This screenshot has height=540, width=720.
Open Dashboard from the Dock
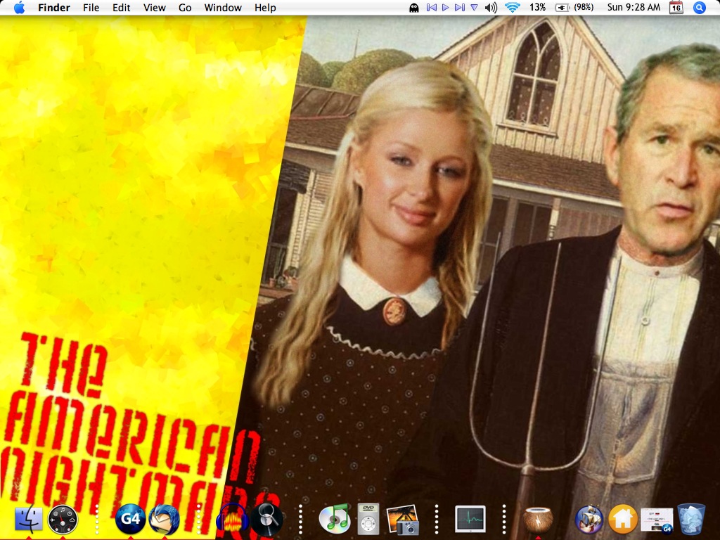point(63,520)
